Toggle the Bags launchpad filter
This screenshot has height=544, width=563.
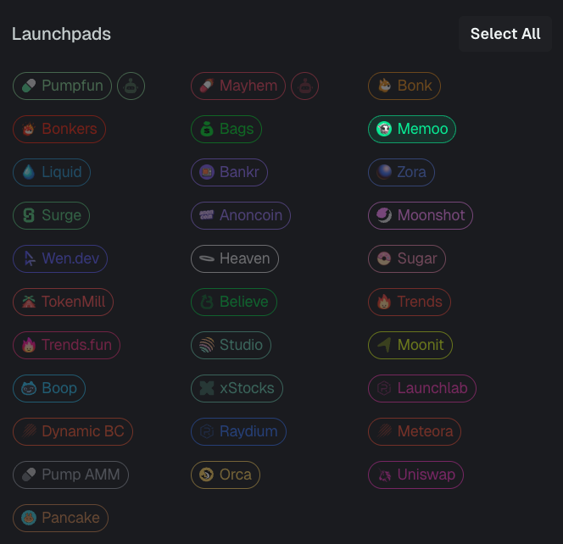coord(226,129)
